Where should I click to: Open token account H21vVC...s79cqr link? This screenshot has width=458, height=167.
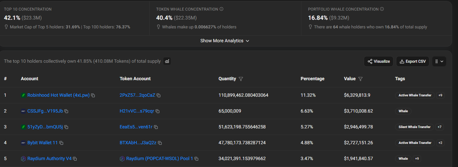tap(137, 111)
